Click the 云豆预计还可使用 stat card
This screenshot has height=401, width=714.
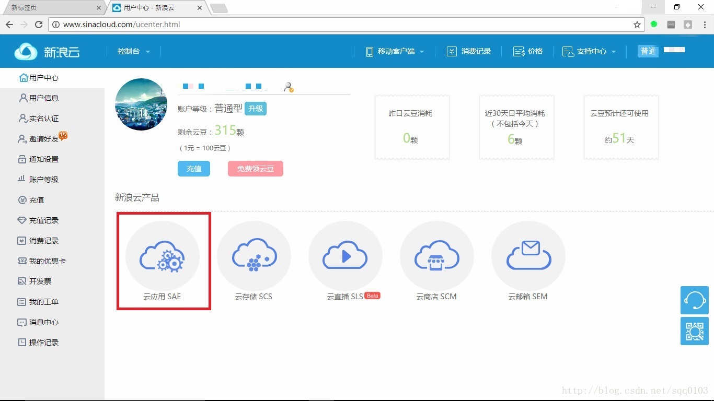point(621,127)
